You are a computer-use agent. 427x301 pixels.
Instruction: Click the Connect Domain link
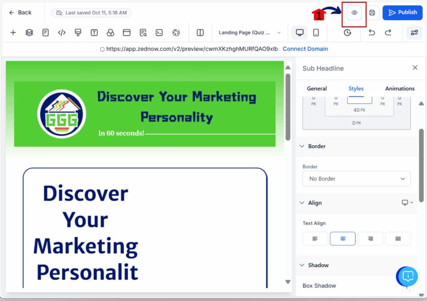point(305,49)
